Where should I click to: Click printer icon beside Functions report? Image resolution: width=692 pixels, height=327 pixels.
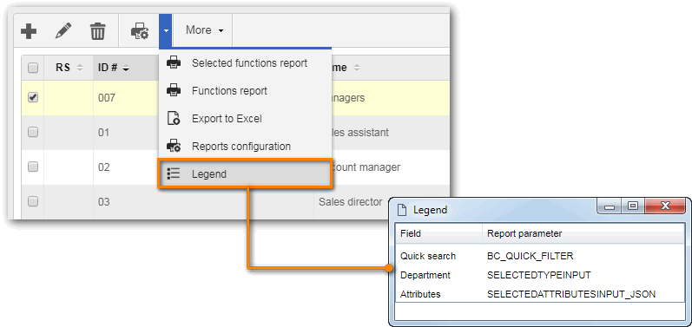tap(174, 91)
